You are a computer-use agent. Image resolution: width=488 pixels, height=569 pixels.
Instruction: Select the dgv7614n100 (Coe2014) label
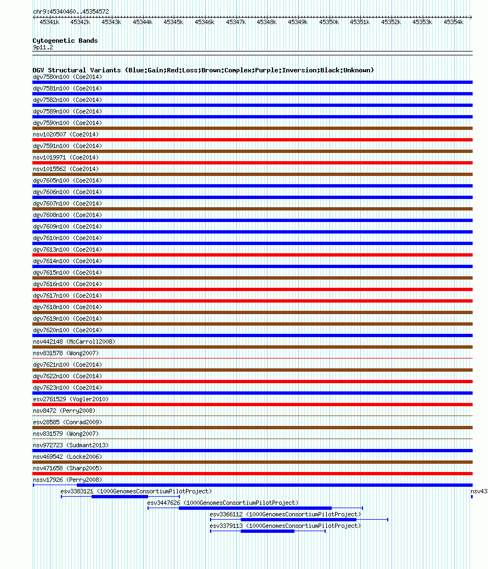[x=67, y=261]
